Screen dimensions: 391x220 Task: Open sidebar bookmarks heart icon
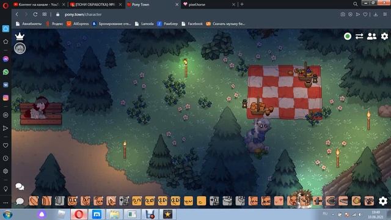pyautogui.click(x=5, y=145)
